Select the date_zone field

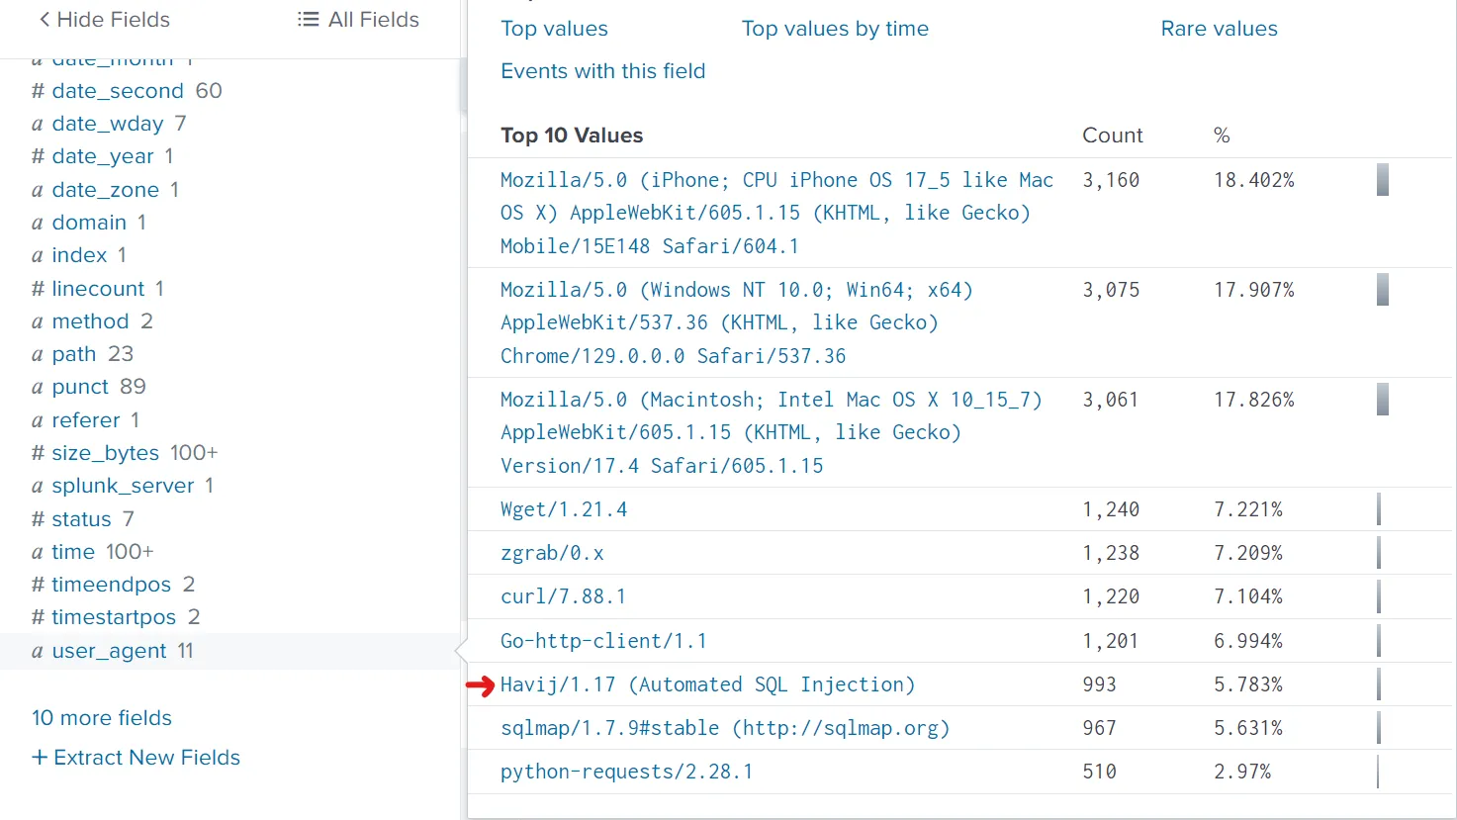click(x=105, y=190)
